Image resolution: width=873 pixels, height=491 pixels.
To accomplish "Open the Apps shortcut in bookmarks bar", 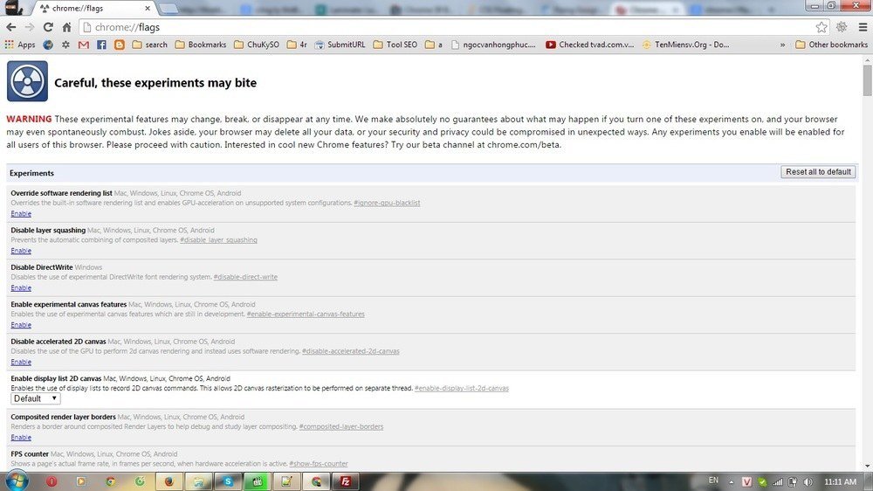I will [x=20, y=45].
